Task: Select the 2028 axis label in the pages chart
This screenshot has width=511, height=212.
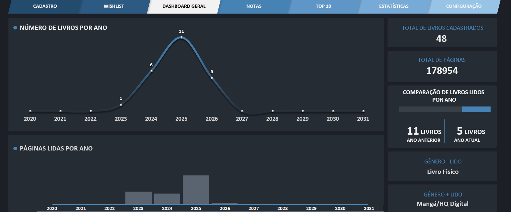Action: click(x=283, y=208)
